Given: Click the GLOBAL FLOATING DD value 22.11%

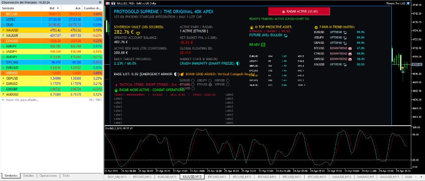Looking at the screenshot, I should [185, 53].
